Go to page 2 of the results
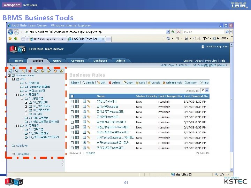251x188 pixels. [x=87, y=153]
